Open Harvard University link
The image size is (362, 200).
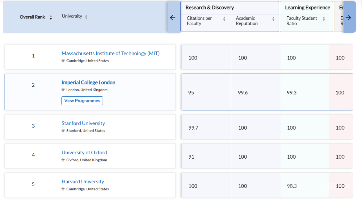click(83, 181)
